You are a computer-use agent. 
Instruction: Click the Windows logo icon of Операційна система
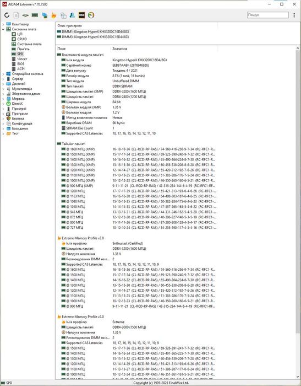coord(8,74)
